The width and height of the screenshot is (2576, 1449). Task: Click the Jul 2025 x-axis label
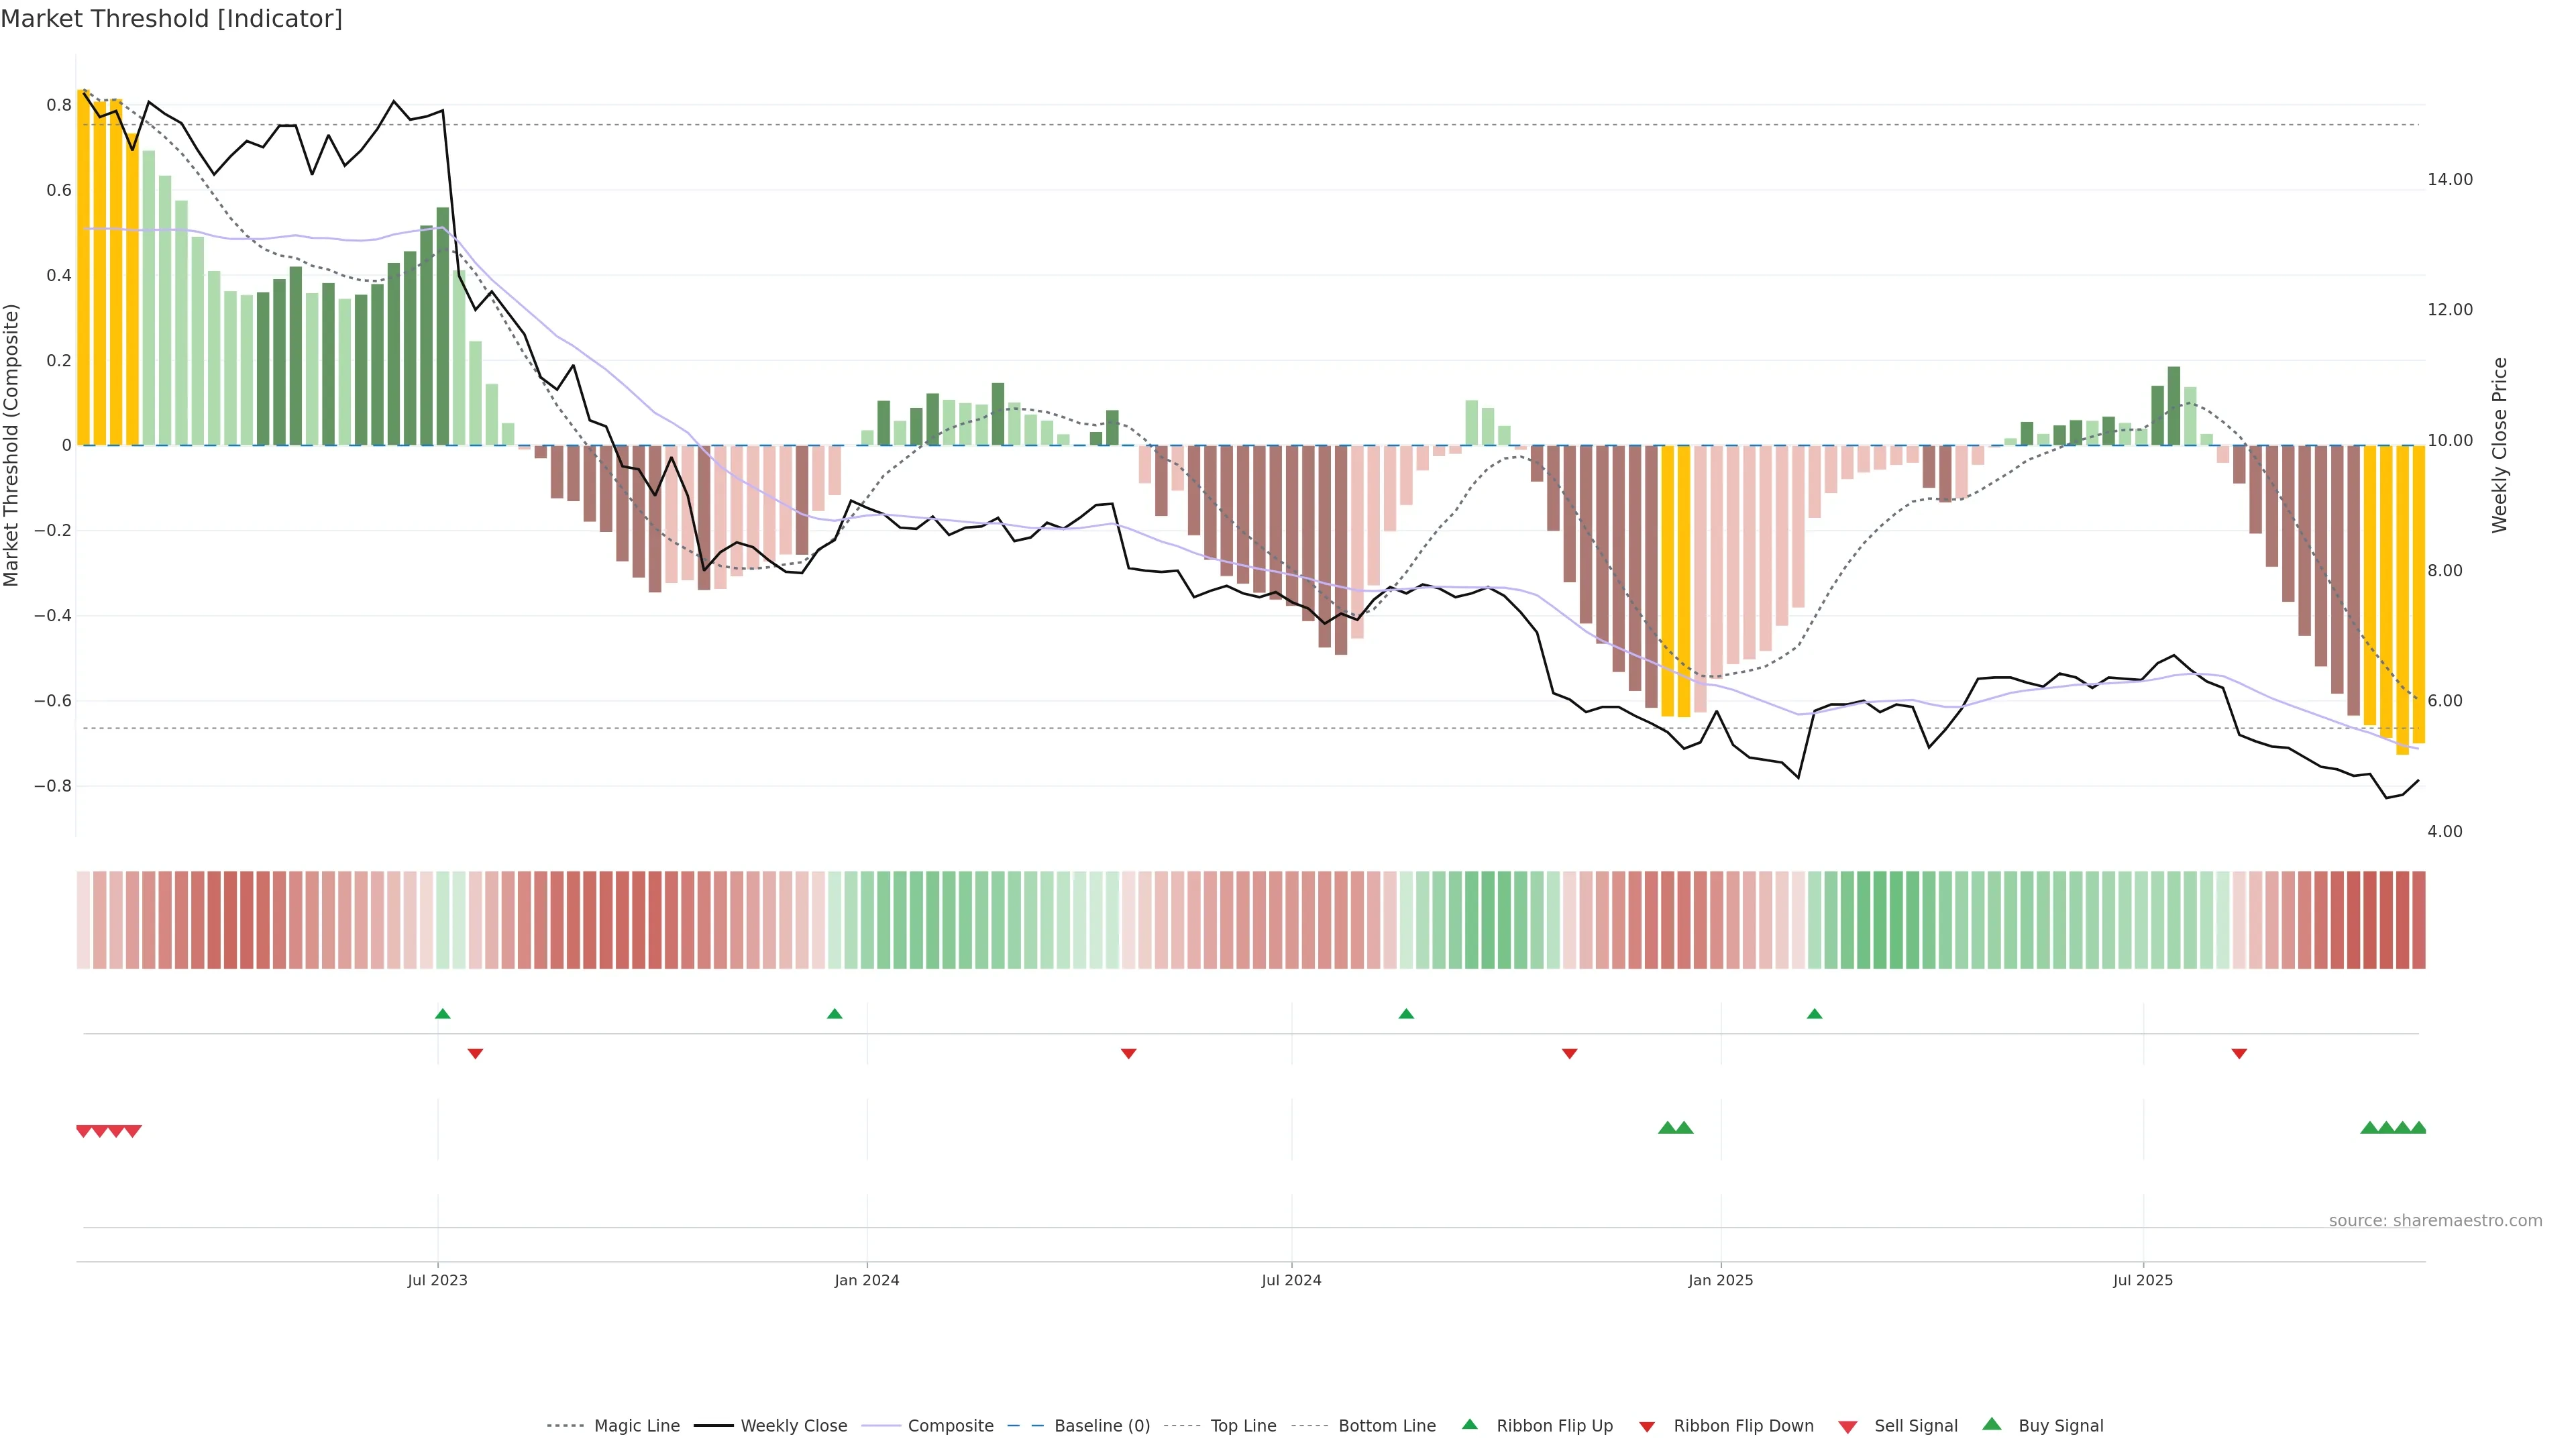click(x=2142, y=1280)
